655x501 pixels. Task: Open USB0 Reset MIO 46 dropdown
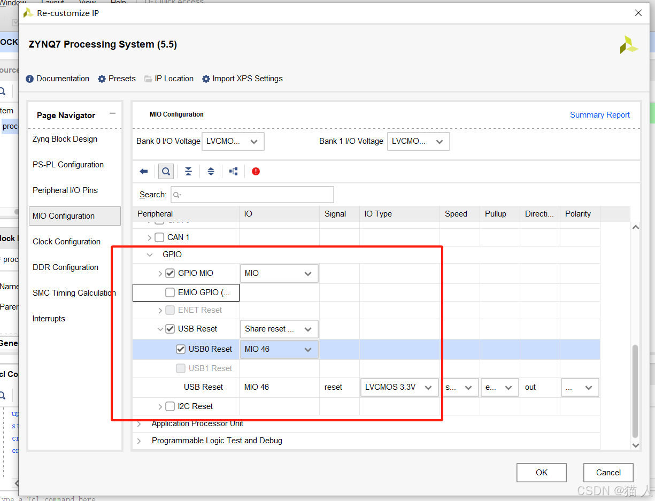tap(279, 349)
